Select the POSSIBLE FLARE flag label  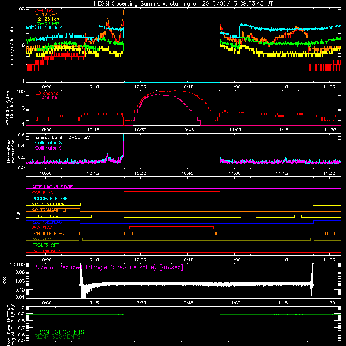[x=50, y=199]
